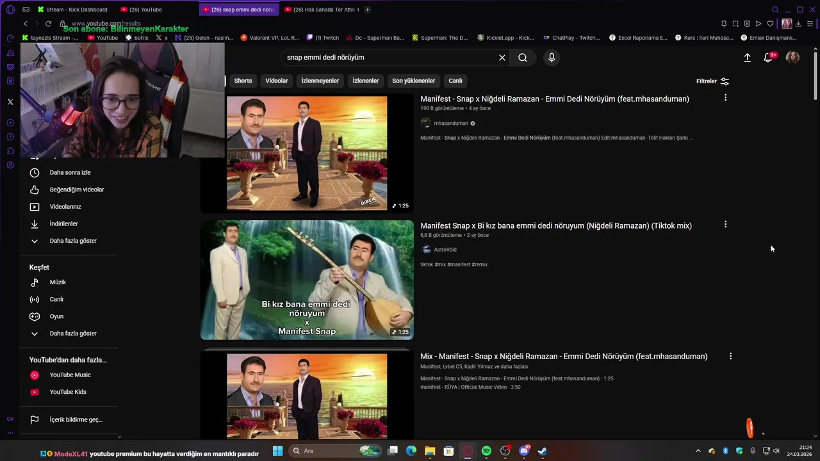The width and height of the screenshot is (820, 461).
Task: Open the browser heart bookmarks icon
Action: 770,24
